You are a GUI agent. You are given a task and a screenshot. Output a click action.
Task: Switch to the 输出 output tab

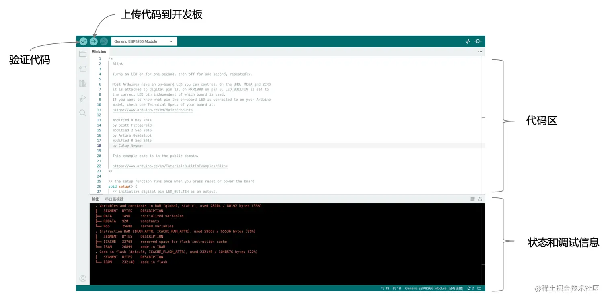coord(95,199)
